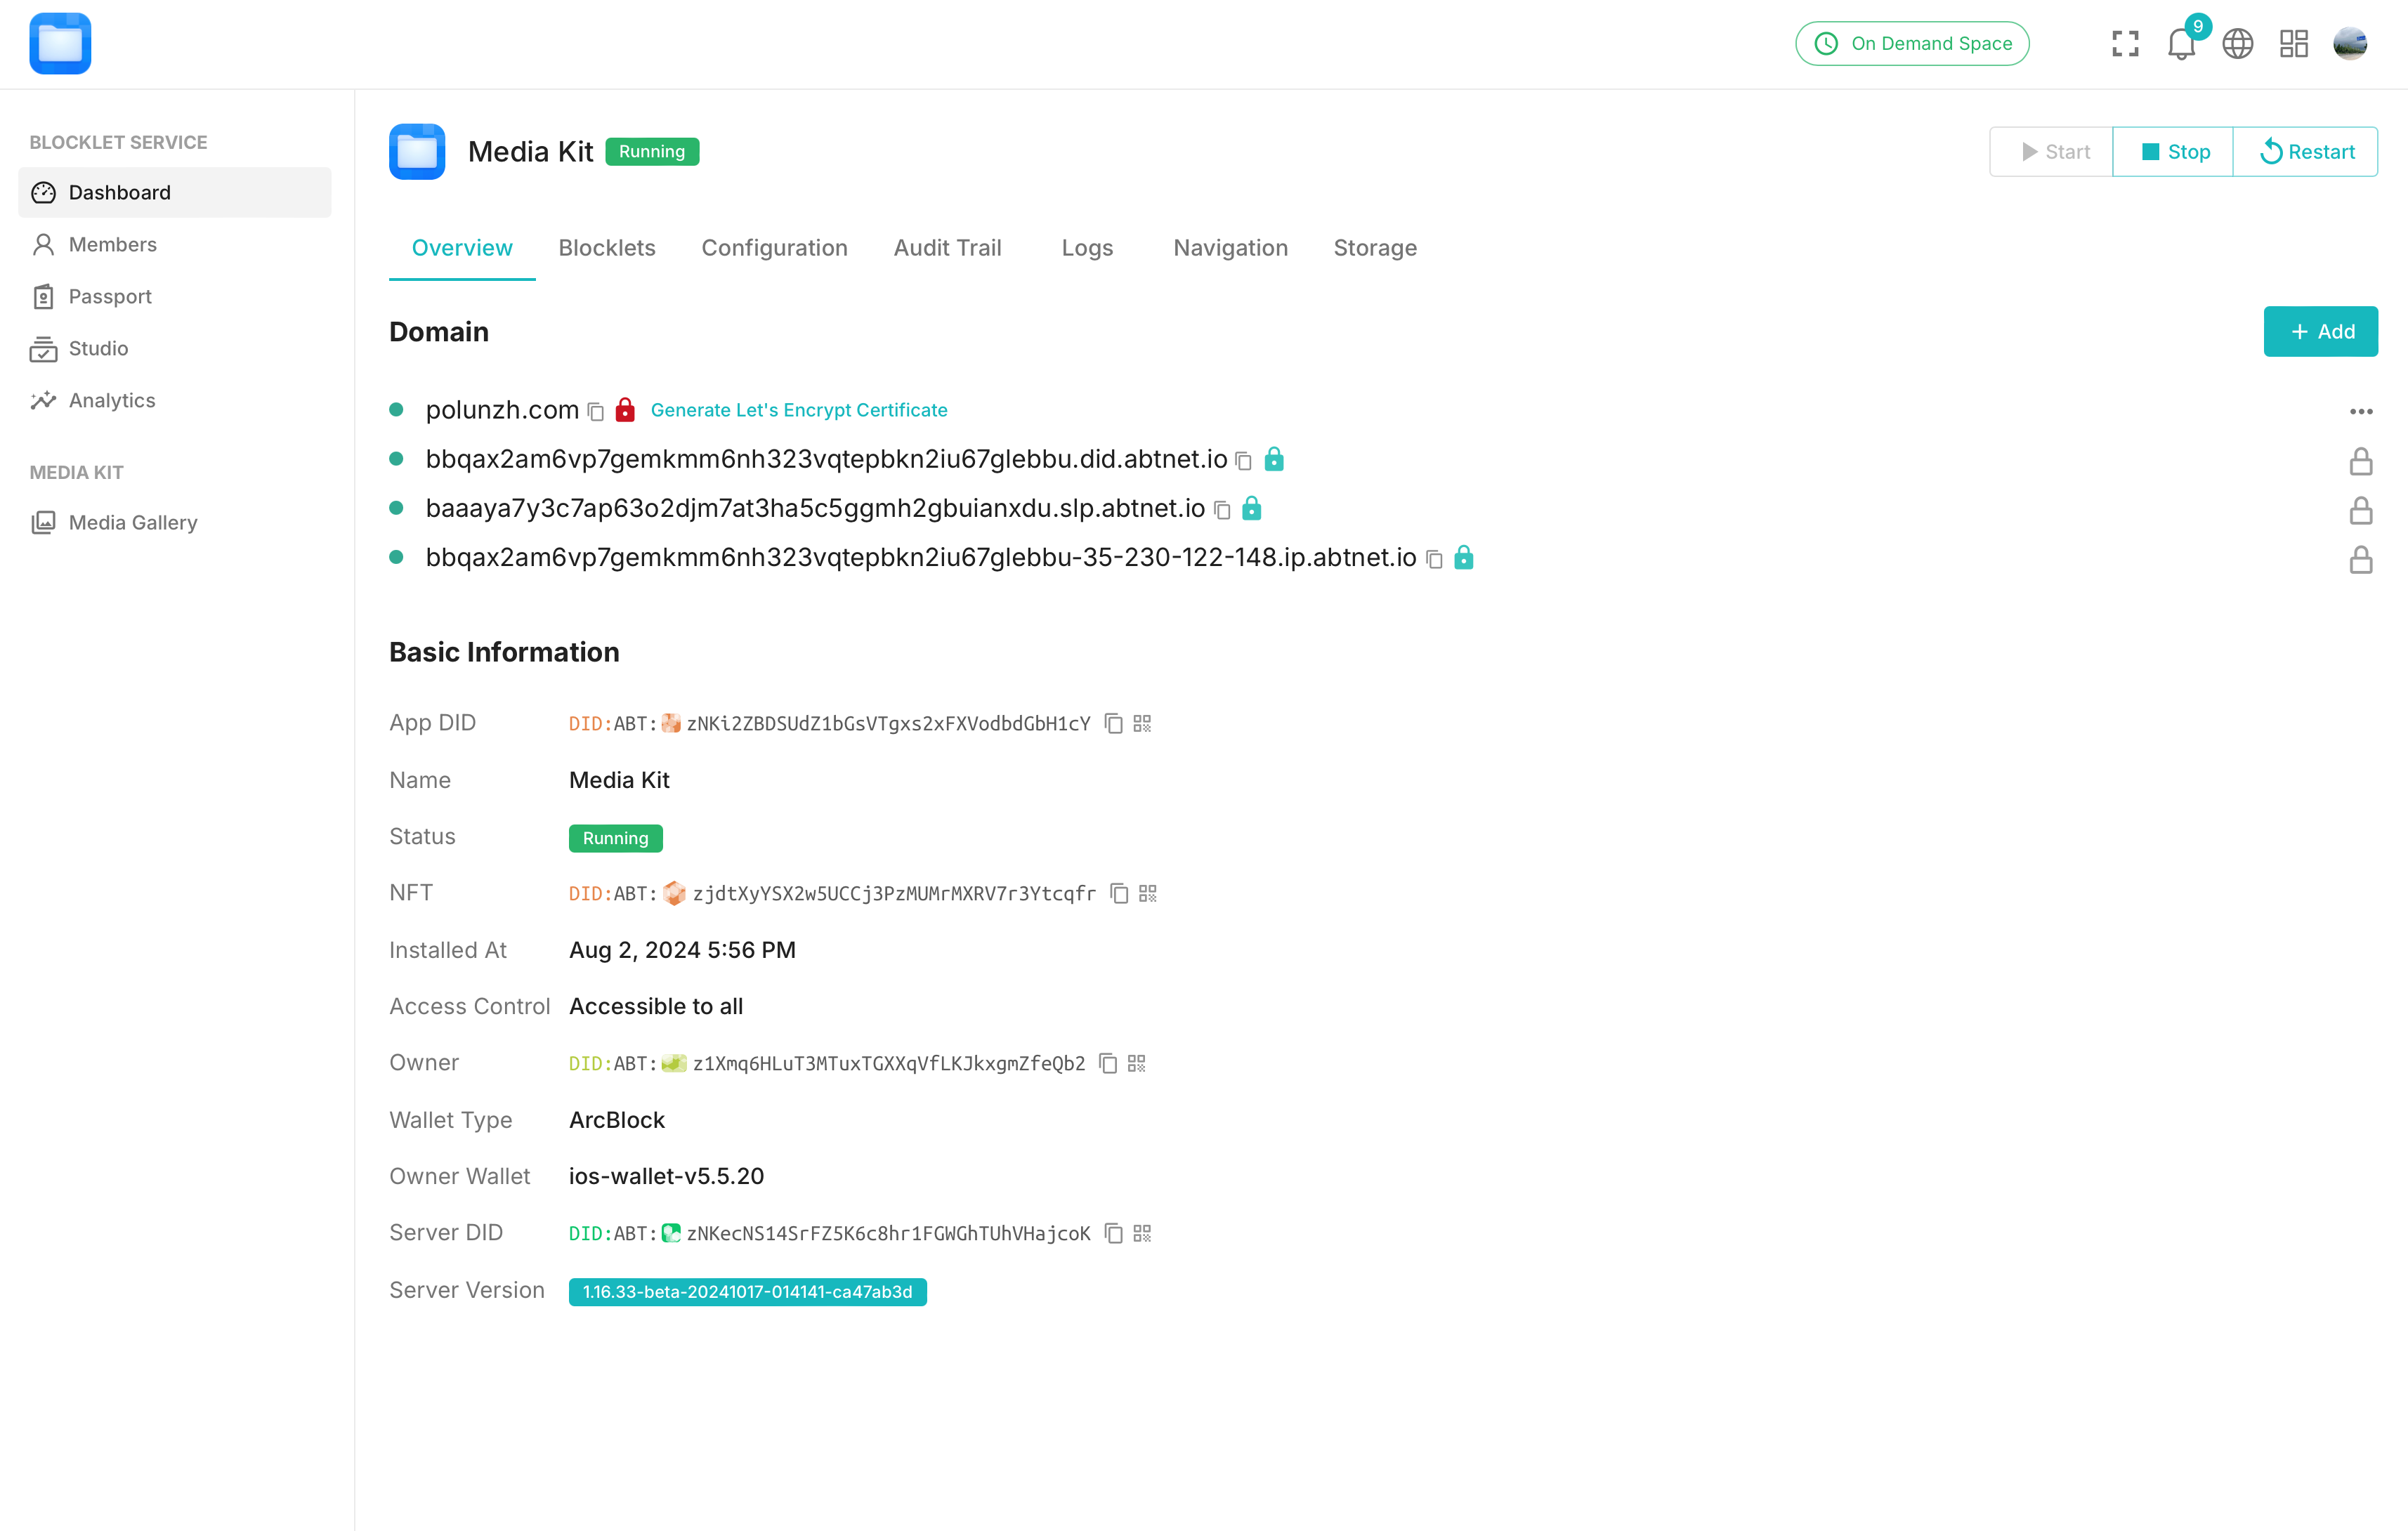
Task: Open more options for polunzh.com
Action: 2361,412
